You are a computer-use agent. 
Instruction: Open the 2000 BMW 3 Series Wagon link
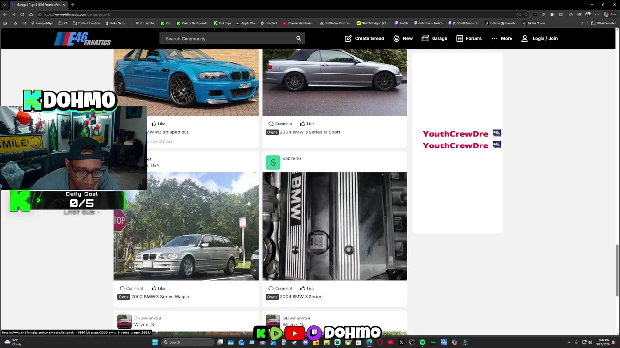160,297
